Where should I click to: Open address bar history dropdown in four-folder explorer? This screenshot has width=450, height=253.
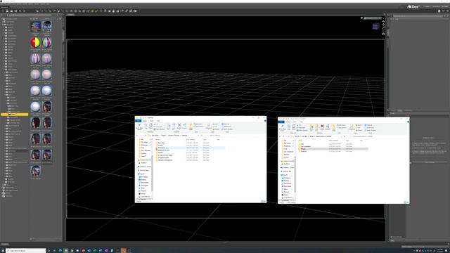tap(341, 136)
